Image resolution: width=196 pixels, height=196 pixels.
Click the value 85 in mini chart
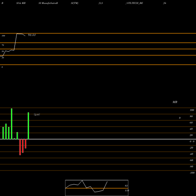(126, 186)
